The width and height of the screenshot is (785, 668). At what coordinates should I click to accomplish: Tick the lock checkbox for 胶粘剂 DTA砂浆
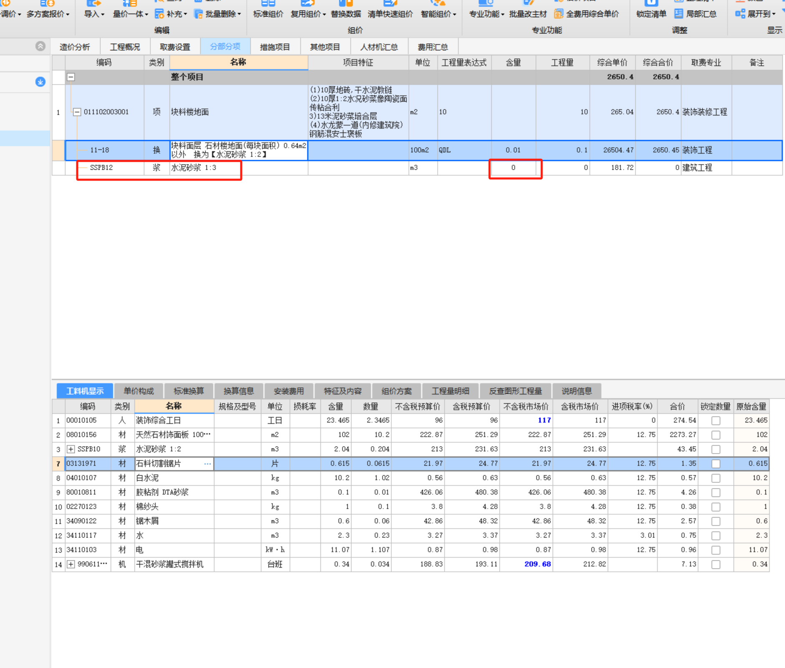[716, 492]
